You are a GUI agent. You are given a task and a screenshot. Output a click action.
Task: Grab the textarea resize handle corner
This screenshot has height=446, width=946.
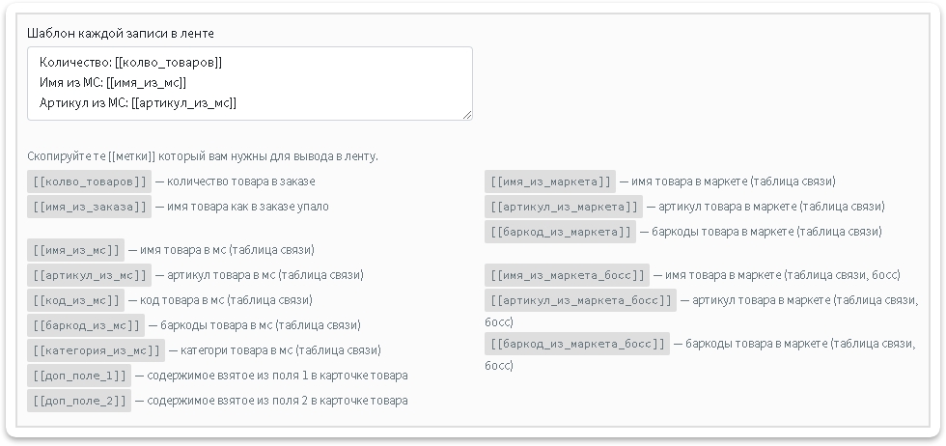click(x=467, y=115)
